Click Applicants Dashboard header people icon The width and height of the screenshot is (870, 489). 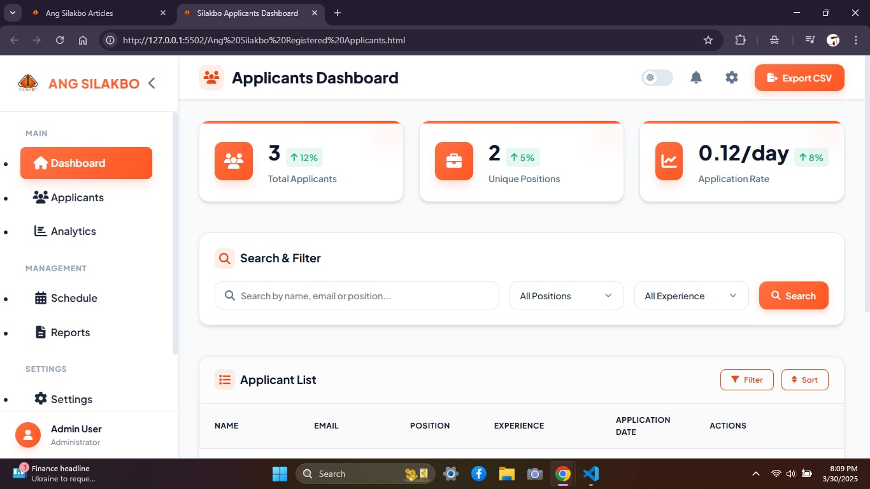tap(211, 78)
